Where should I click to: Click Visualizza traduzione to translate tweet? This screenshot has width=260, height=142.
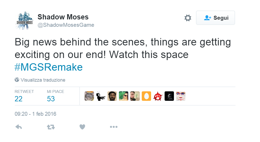[43, 80]
